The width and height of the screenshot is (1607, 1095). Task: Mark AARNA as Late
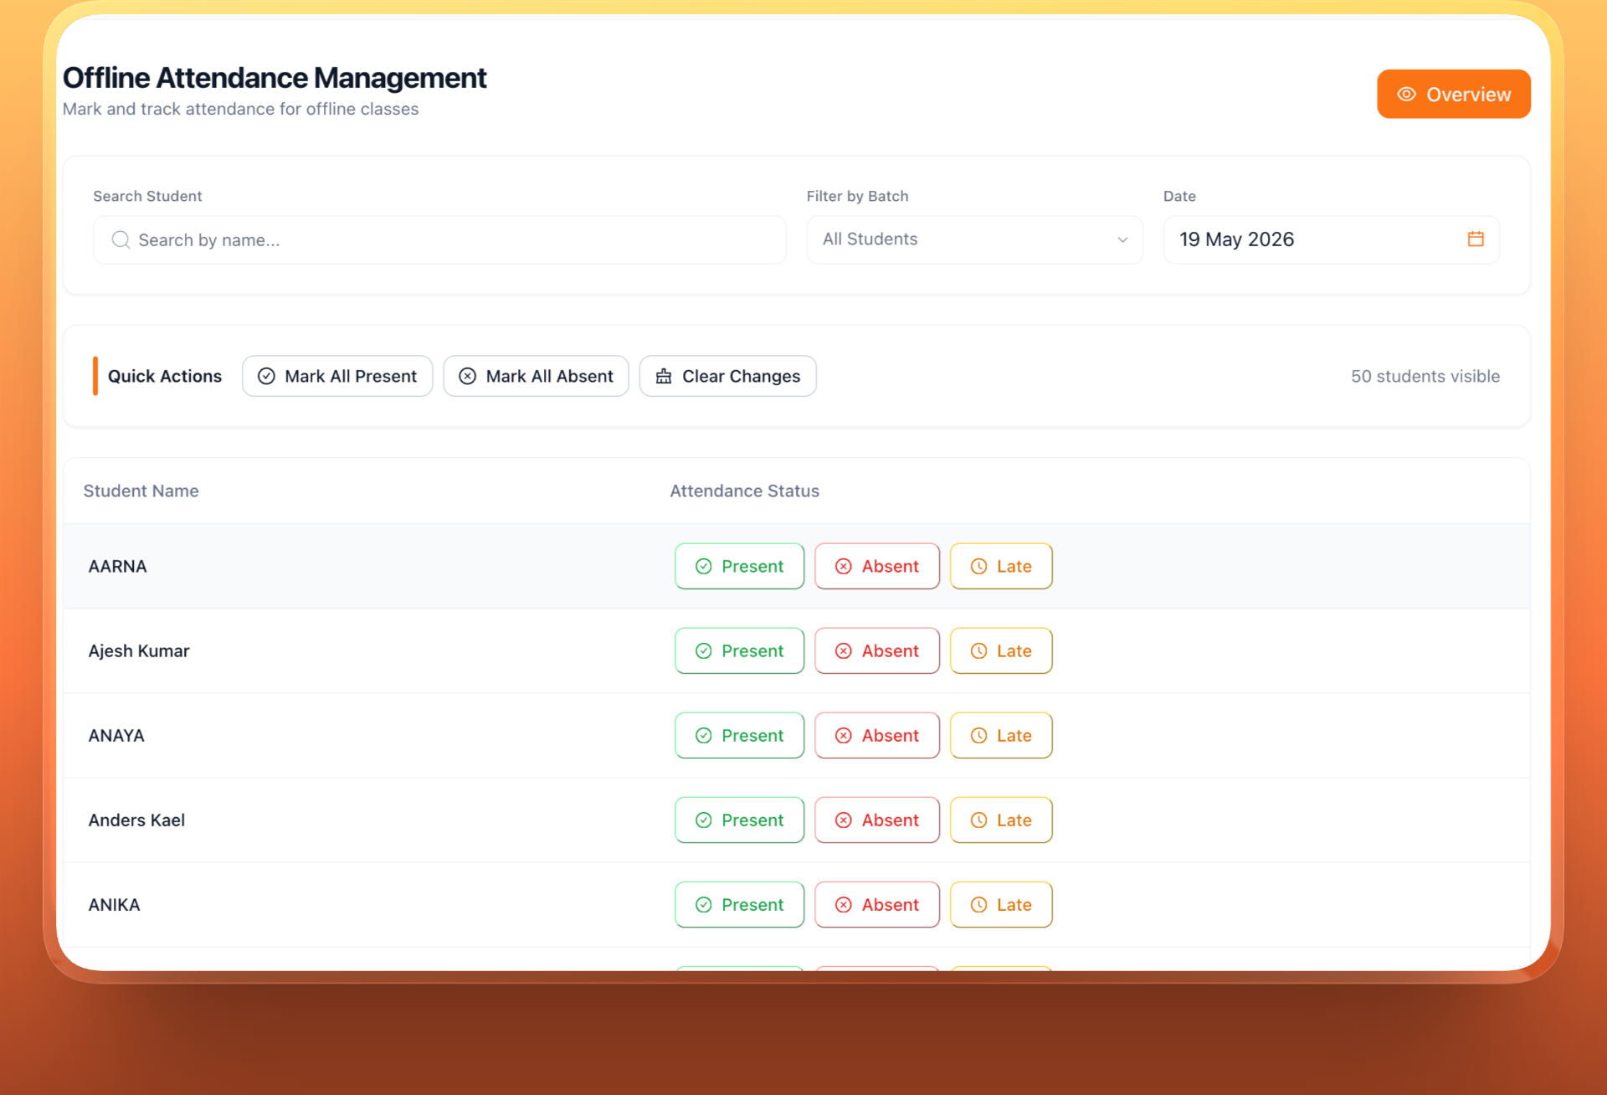coord(1001,566)
